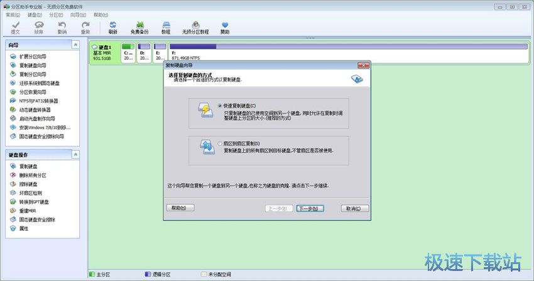534x281 pixels.
Task: Select the F: 871.49GB NTFS partition
Action: point(349,52)
